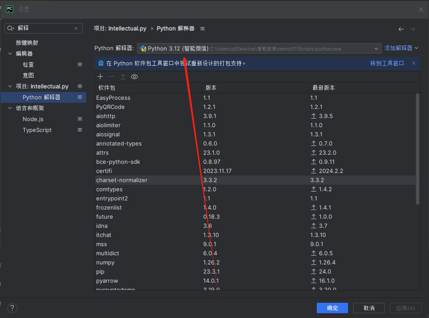
Task: Go back with left arrow icon
Action: coord(401,29)
